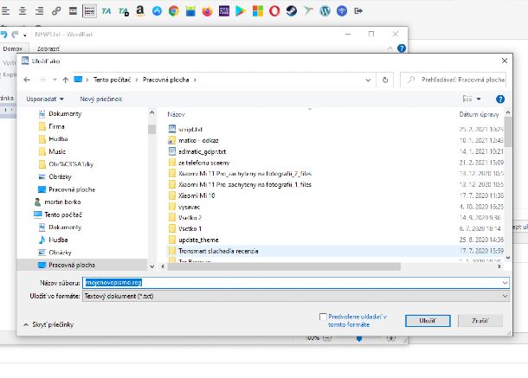
Task: Select update_theme folder
Action: point(198,240)
